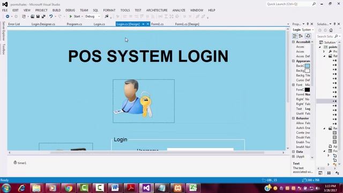Click the ForeColor black swatch
Image resolution: width=343 pixels, height=193 pixels.
tap(307, 90)
